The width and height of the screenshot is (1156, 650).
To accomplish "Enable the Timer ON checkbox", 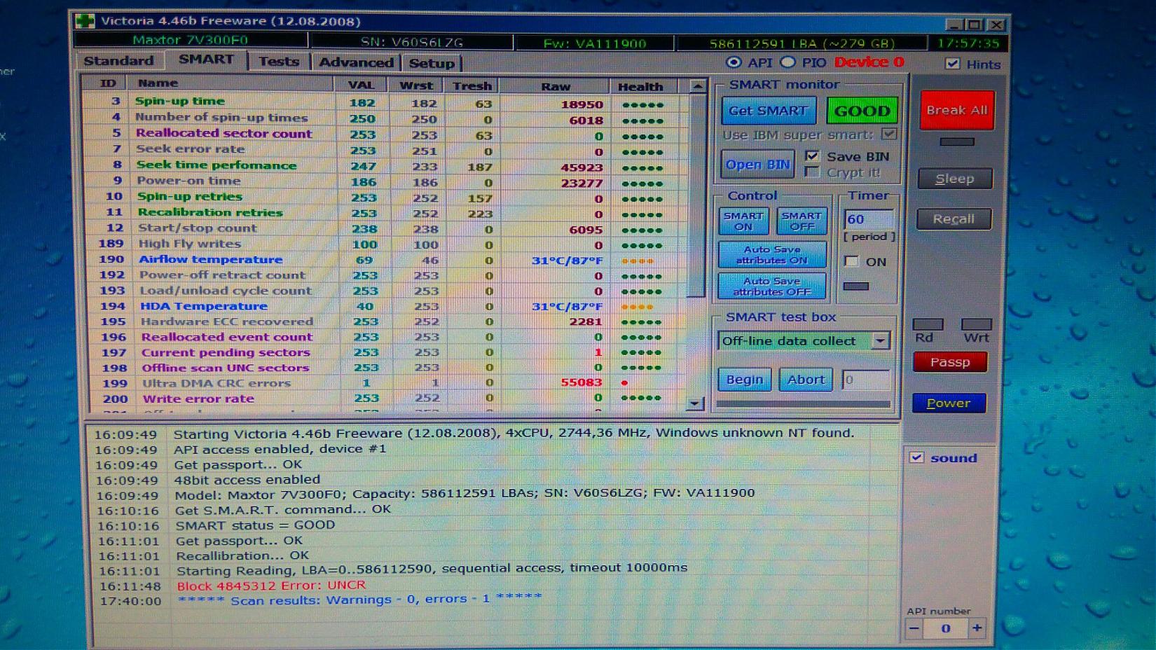I will tap(851, 261).
